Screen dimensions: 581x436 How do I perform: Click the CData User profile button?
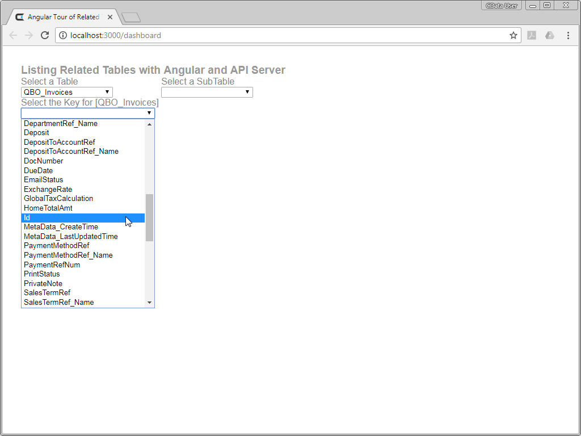pyautogui.click(x=502, y=6)
